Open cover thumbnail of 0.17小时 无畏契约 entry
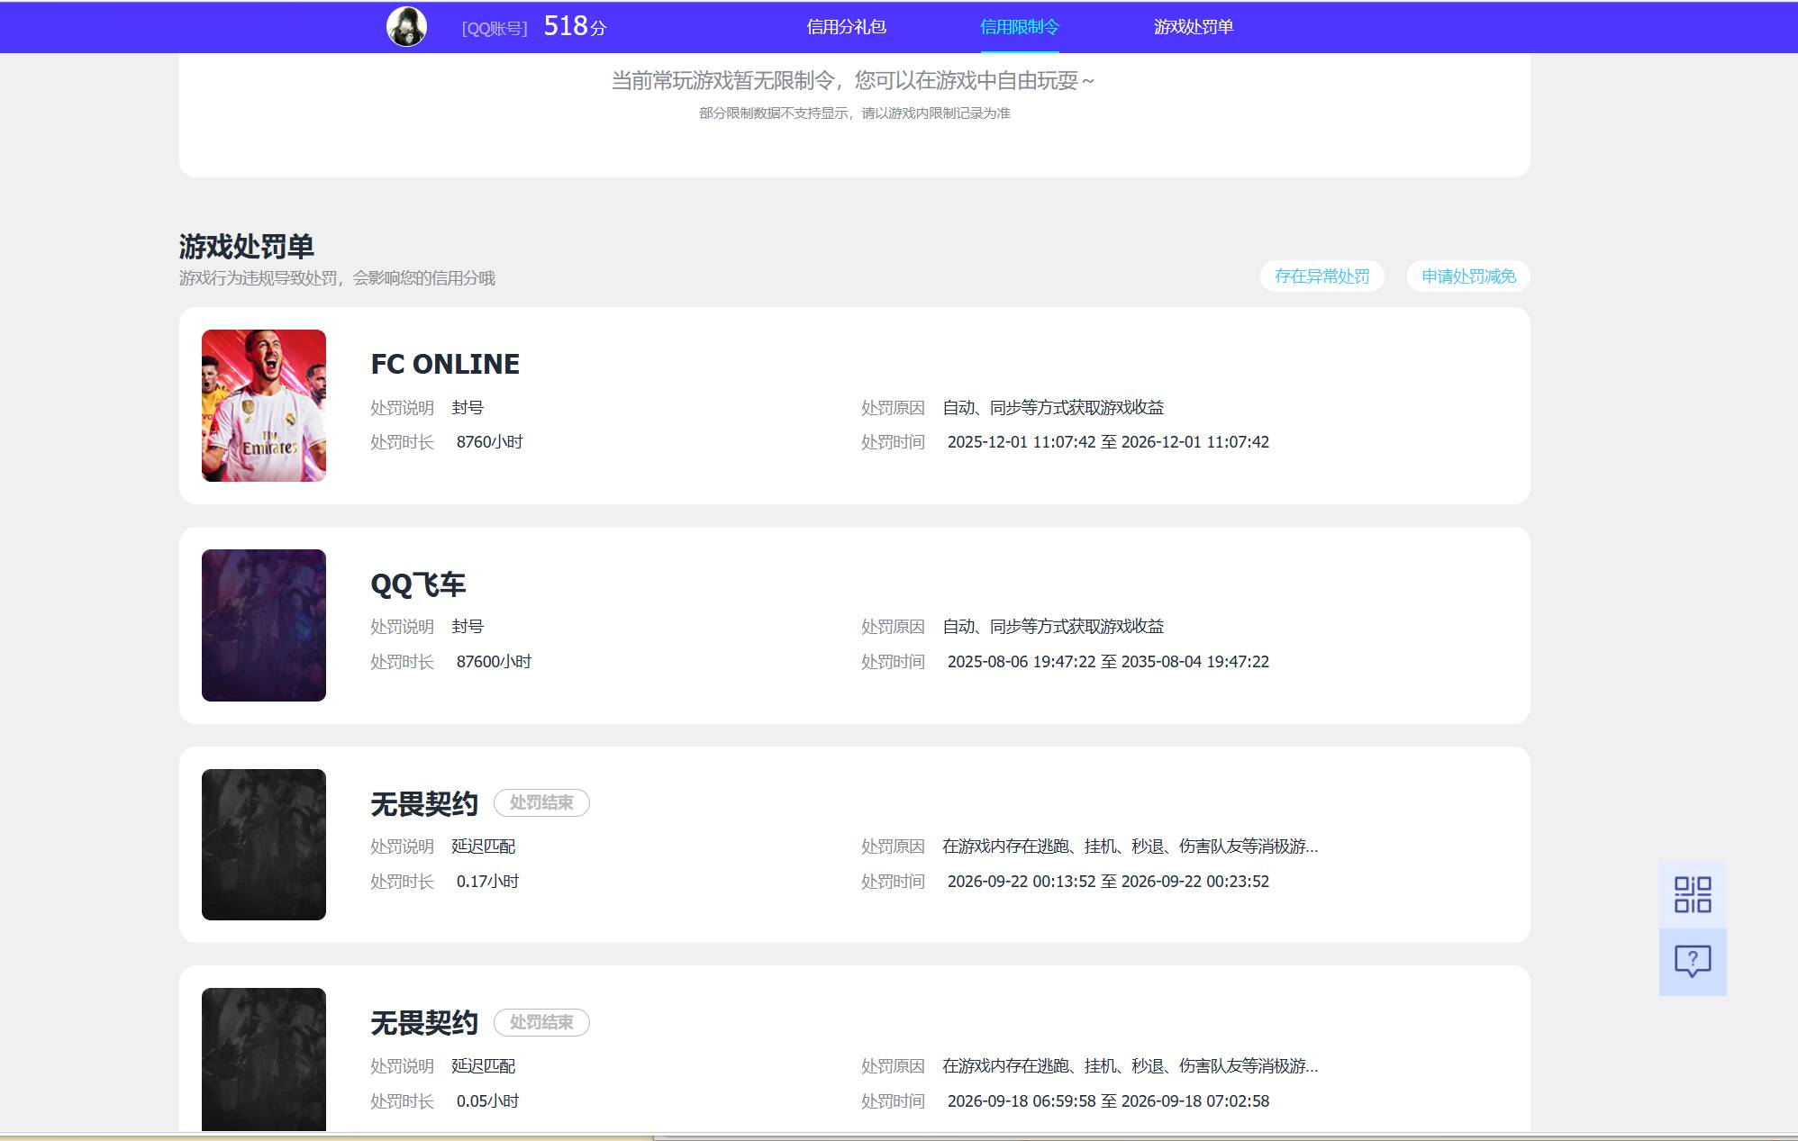 point(264,845)
